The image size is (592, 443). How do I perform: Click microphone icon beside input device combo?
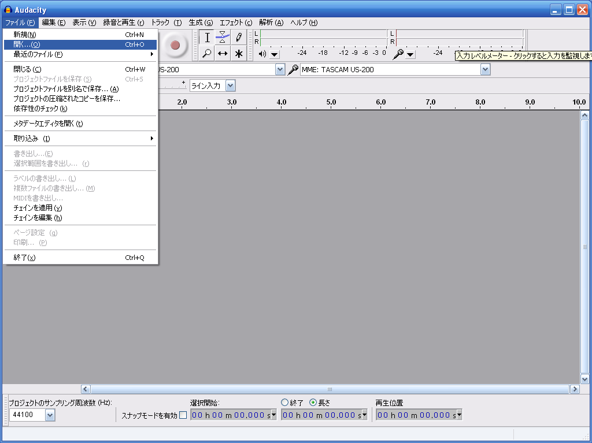293,69
